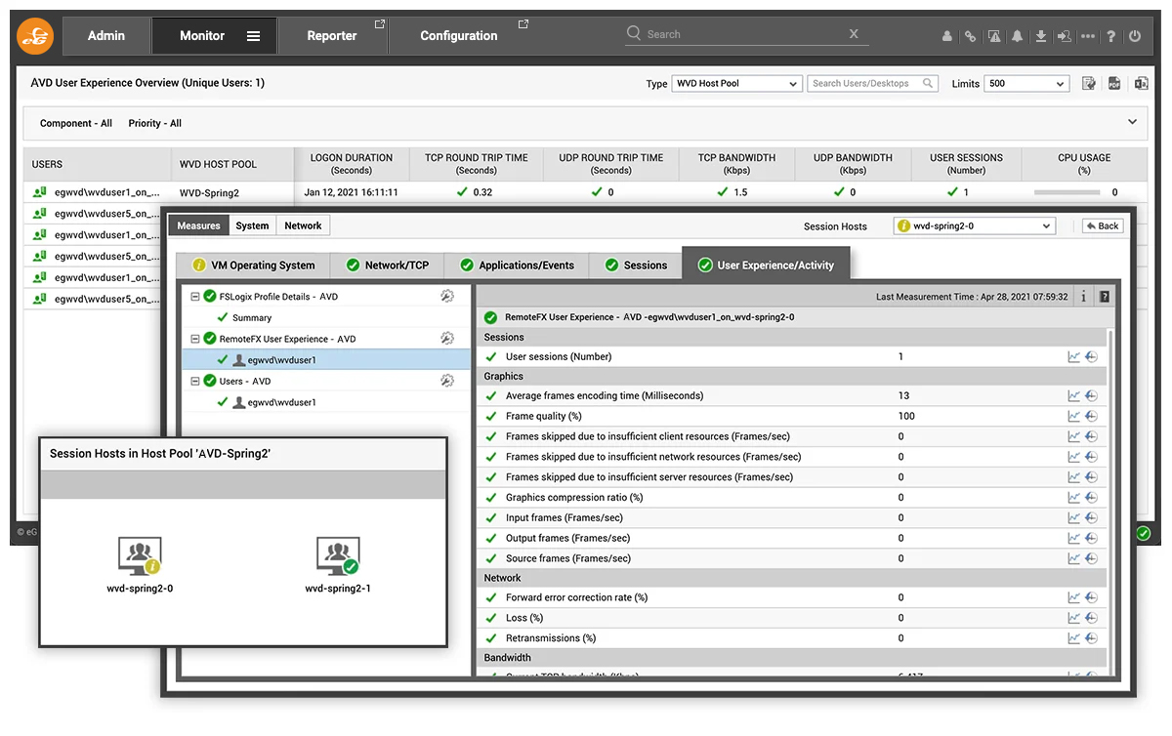Screen dimensions: 1172x736
Task: Open graph icon for Loss (%) row
Action: [1074, 618]
